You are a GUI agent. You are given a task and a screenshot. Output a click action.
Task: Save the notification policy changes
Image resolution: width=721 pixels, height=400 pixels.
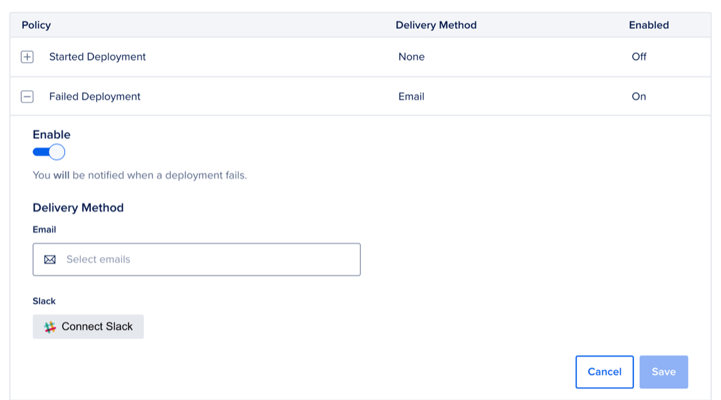coord(663,372)
